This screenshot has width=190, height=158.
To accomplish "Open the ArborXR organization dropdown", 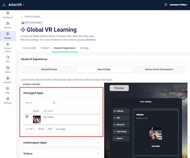I will coord(16,5).
